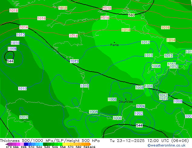Click the Dourbies city label
Viewport: 192px width, 148px height.
pyautogui.click(x=126, y=101)
